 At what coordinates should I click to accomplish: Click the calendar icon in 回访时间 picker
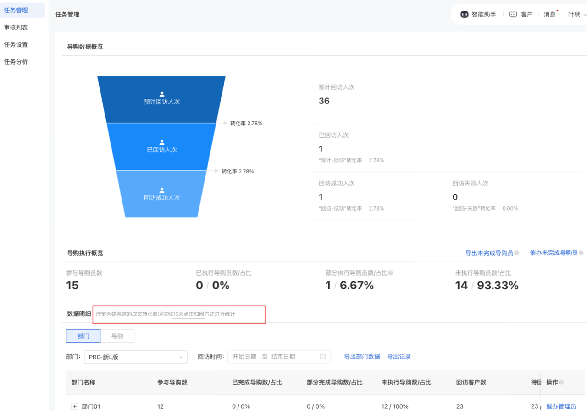point(323,357)
